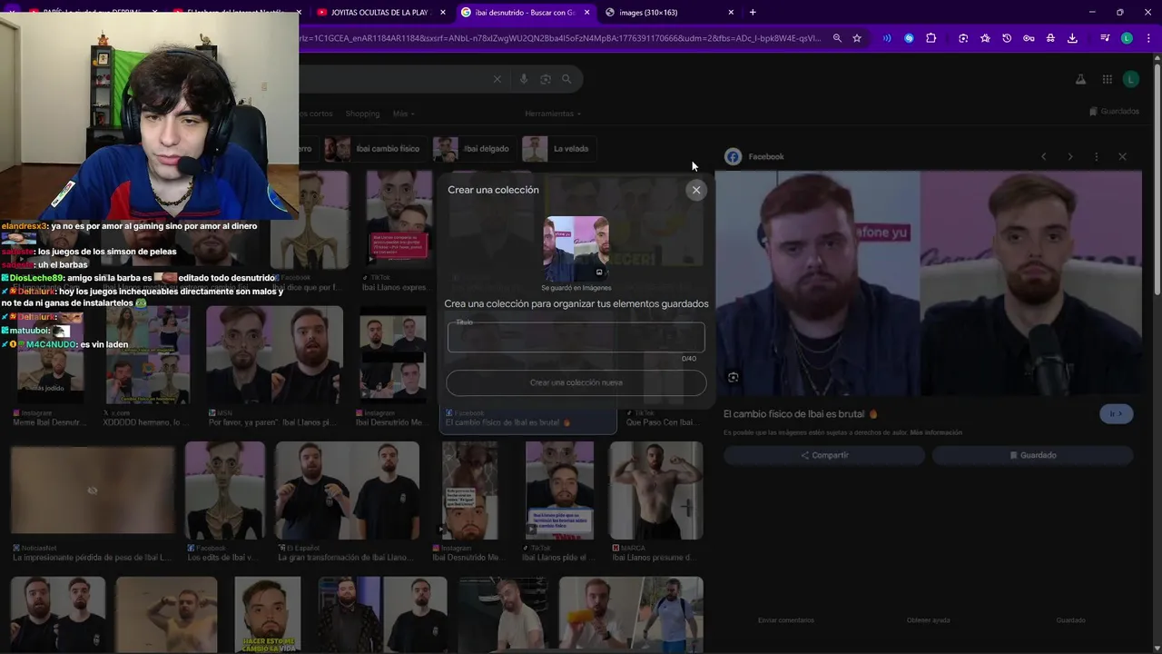Click the sparkle star toolbar icon
This screenshot has width=1162, height=654.
[x=985, y=38]
